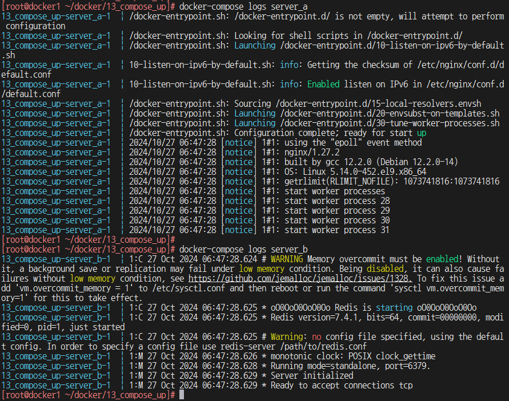Image resolution: width=509 pixels, height=401 pixels.
Task: Click 'start worker process 31' line
Action: click(x=337, y=230)
